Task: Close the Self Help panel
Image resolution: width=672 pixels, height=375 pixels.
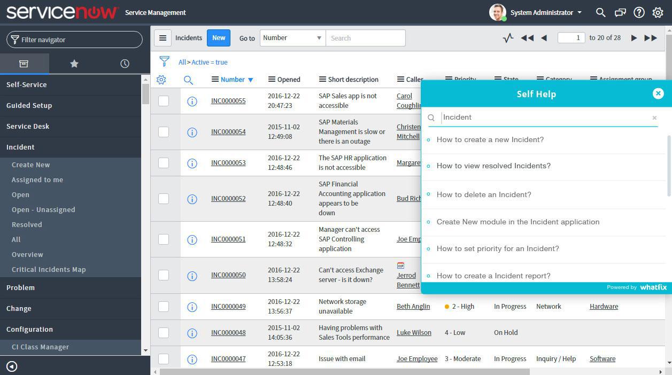Action: 658,93
